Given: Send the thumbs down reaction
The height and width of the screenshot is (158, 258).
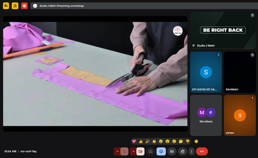Looking at the screenshot, I should (187, 141).
